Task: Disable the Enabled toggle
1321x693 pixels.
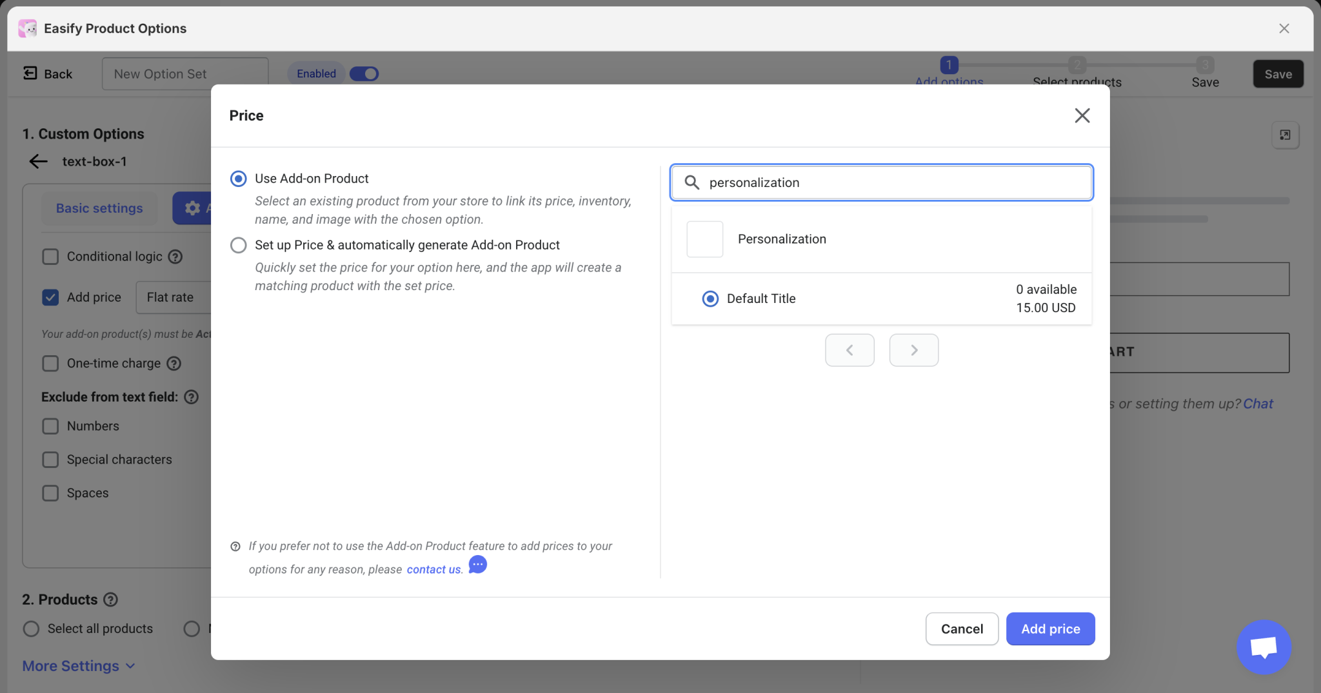Action: point(364,73)
